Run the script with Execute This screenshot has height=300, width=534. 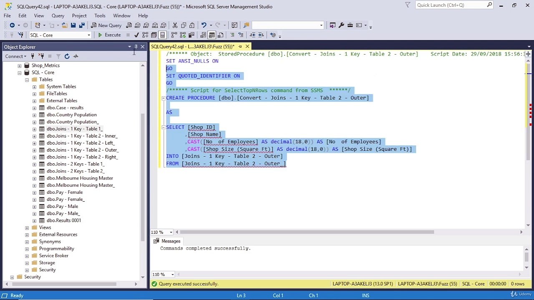109,35
